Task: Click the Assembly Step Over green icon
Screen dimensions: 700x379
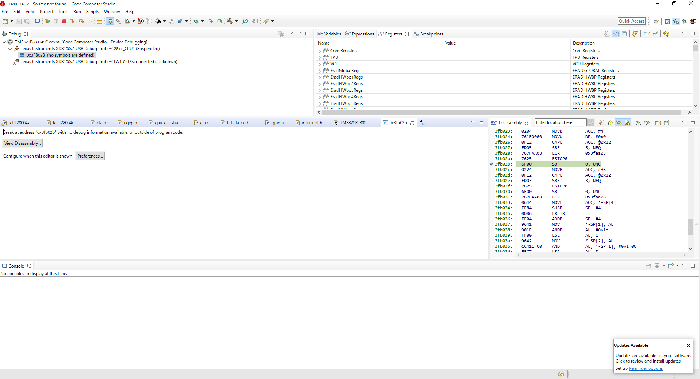Action: pos(219,22)
